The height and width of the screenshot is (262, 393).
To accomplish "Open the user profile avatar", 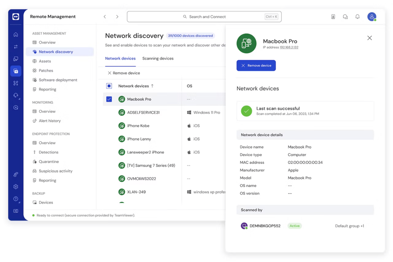I will 372,17.
